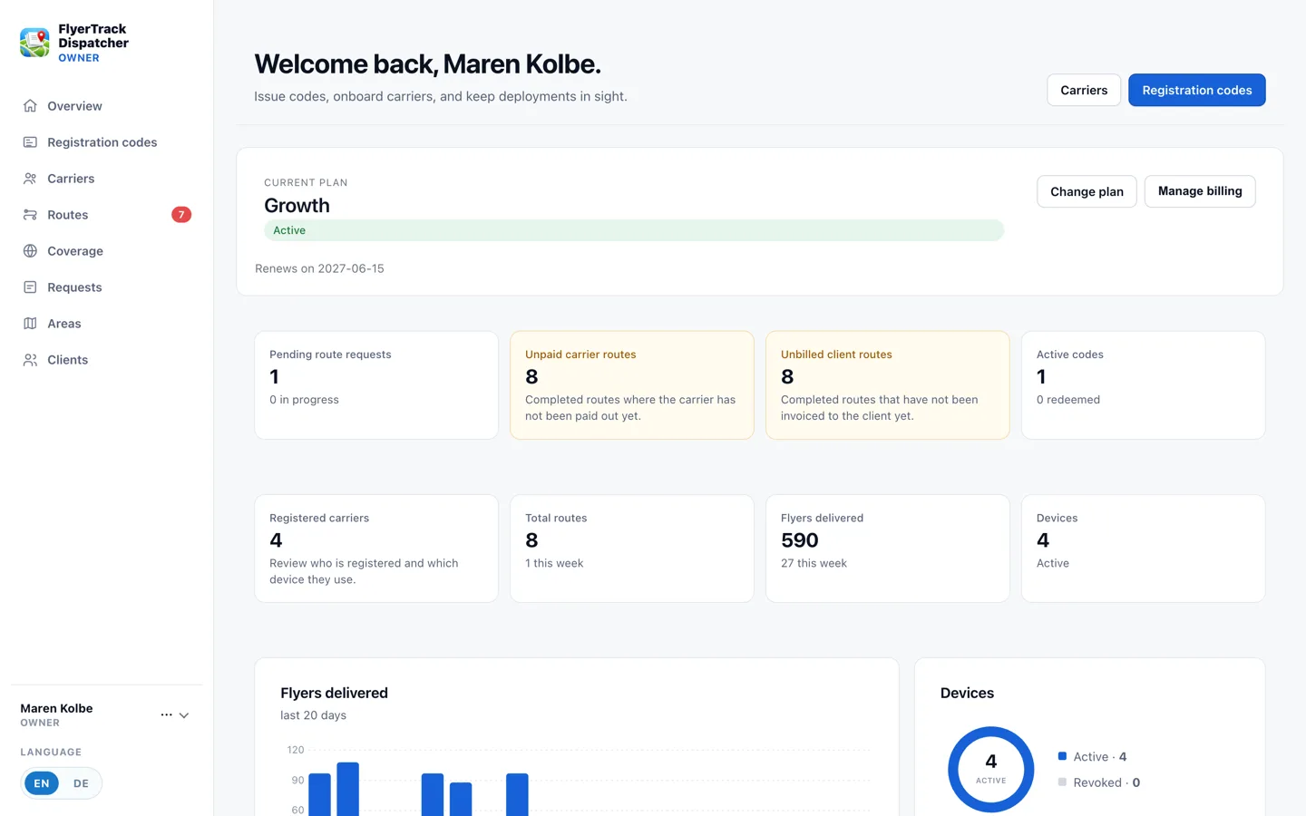Open Areas in the sidebar
Viewport: 1306px width, 816px height.
(x=107, y=324)
